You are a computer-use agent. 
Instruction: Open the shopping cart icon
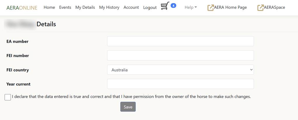point(165,6)
